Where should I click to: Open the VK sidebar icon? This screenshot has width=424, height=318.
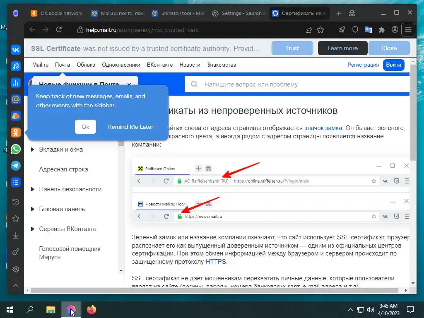[x=16, y=50]
